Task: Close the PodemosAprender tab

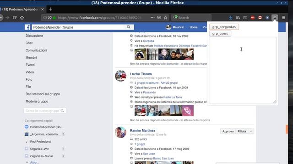Action: 43,9
